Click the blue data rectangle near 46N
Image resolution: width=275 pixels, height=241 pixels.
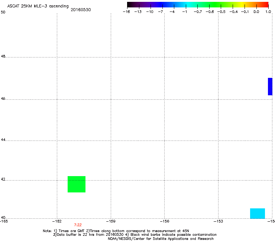(270, 87)
